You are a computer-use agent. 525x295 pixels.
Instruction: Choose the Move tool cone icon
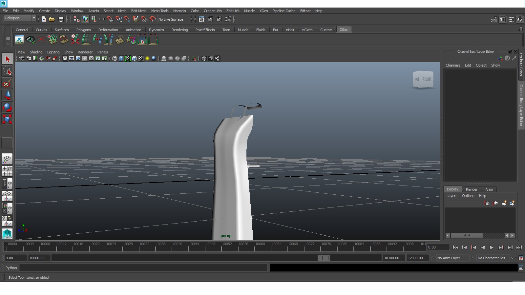[7, 95]
